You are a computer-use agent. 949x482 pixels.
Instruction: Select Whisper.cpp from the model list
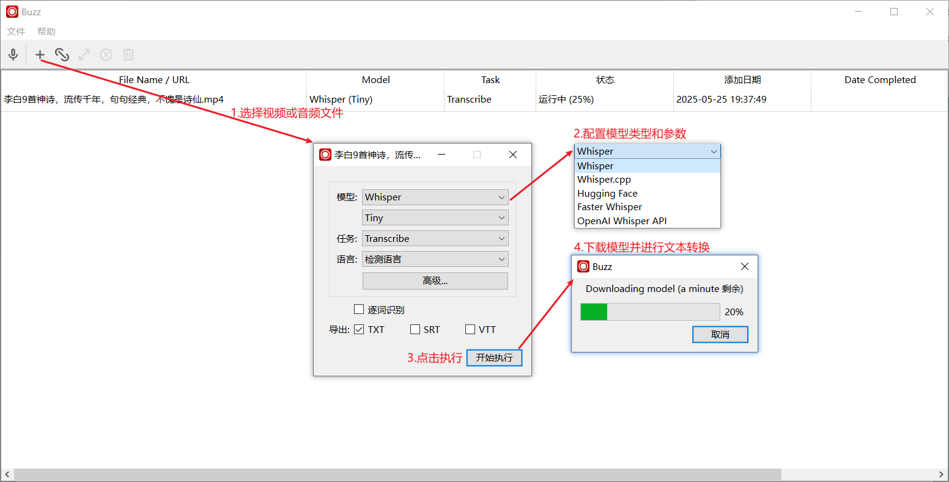pyautogui.click(x=648, y=180)
